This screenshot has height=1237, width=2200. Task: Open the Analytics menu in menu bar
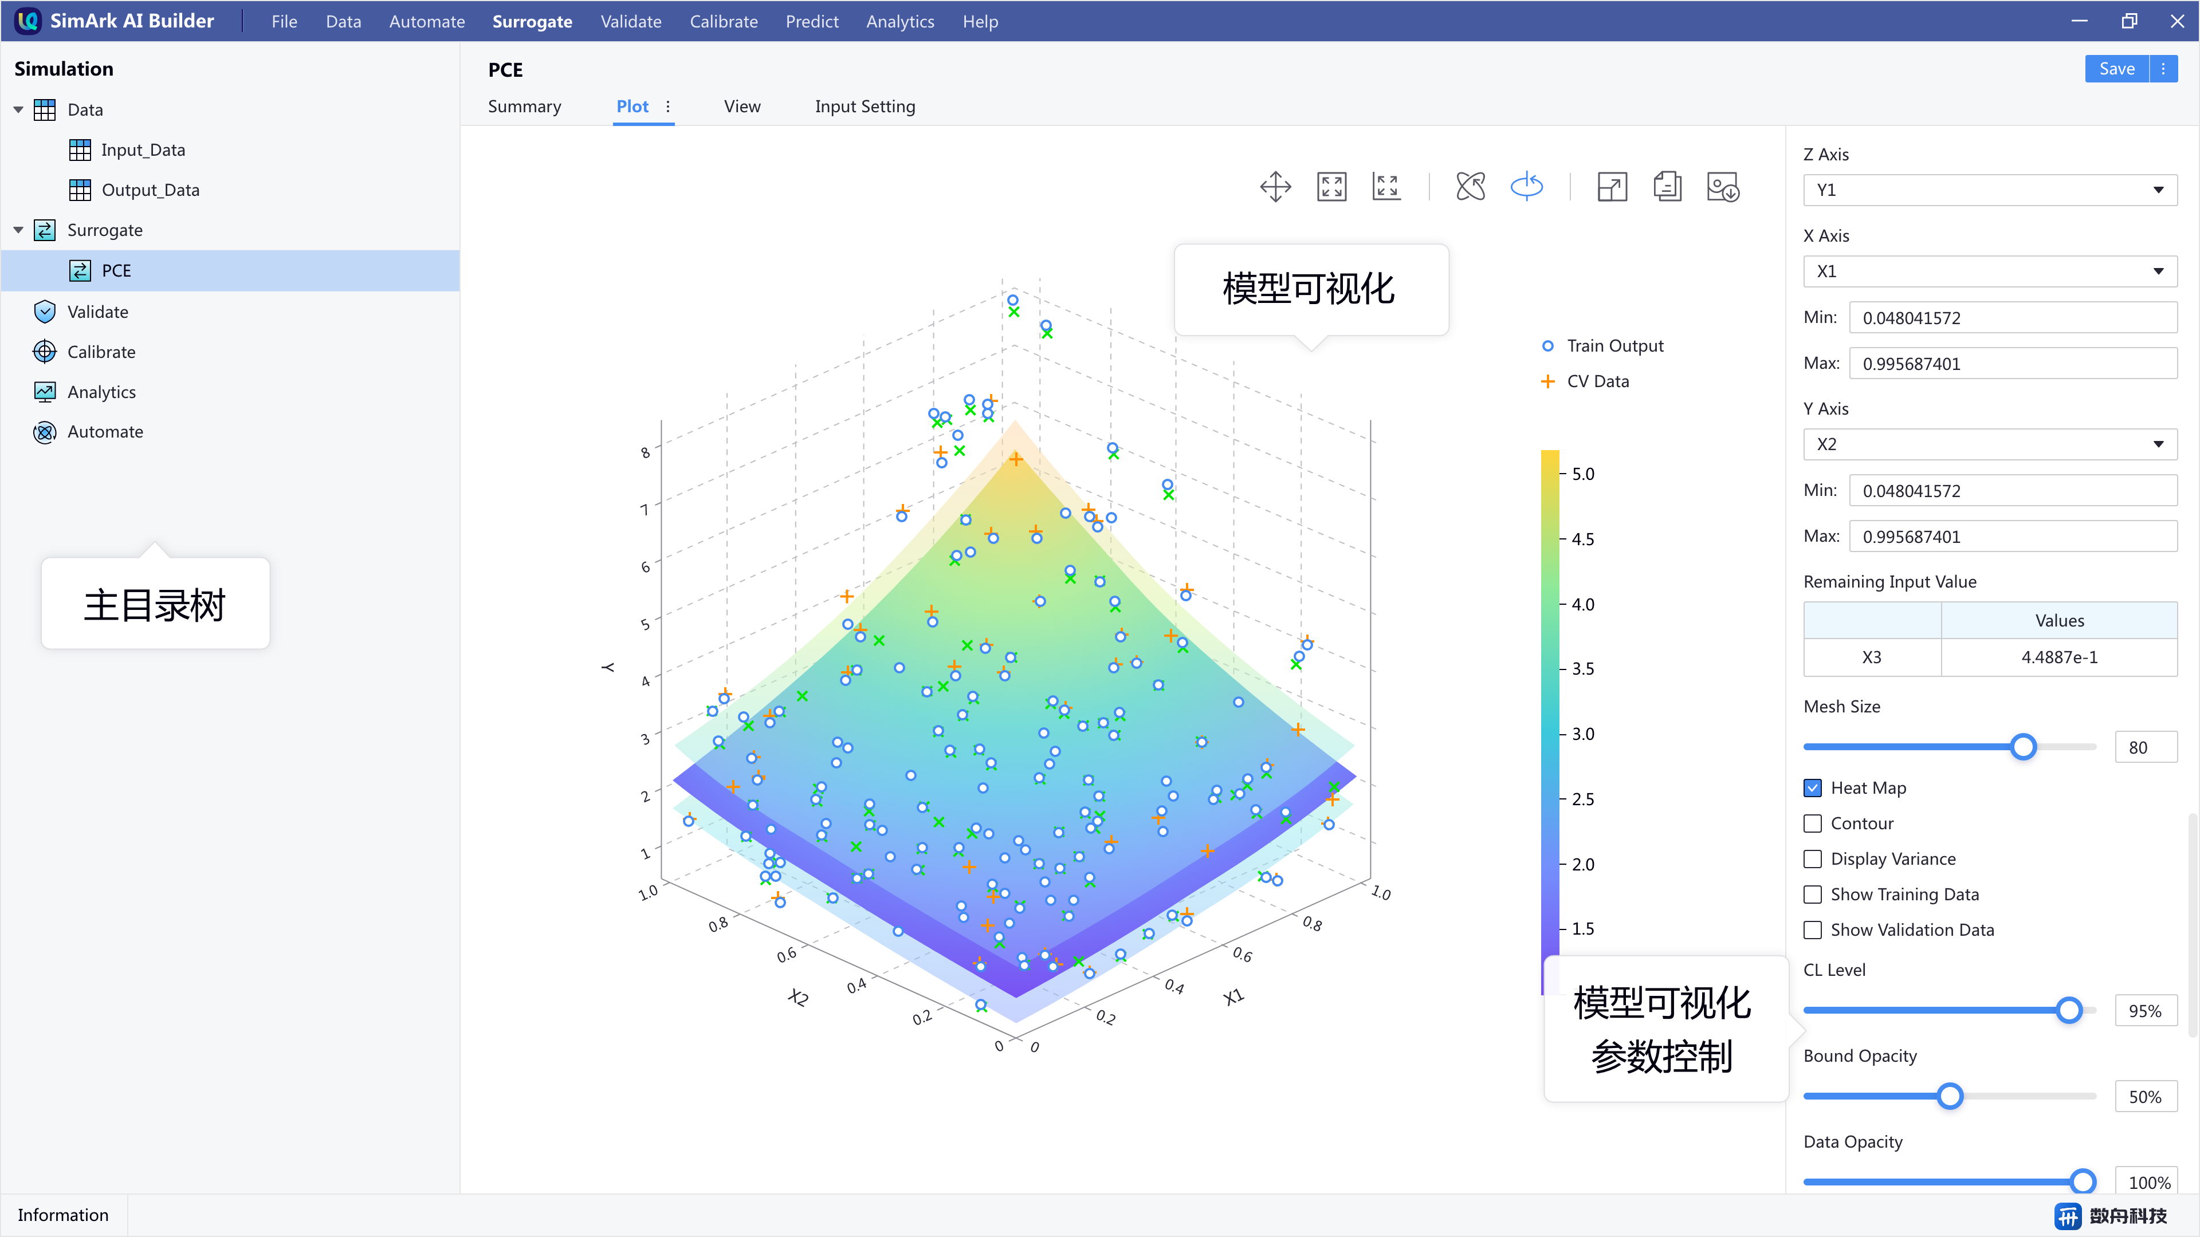tap(900, 21)
